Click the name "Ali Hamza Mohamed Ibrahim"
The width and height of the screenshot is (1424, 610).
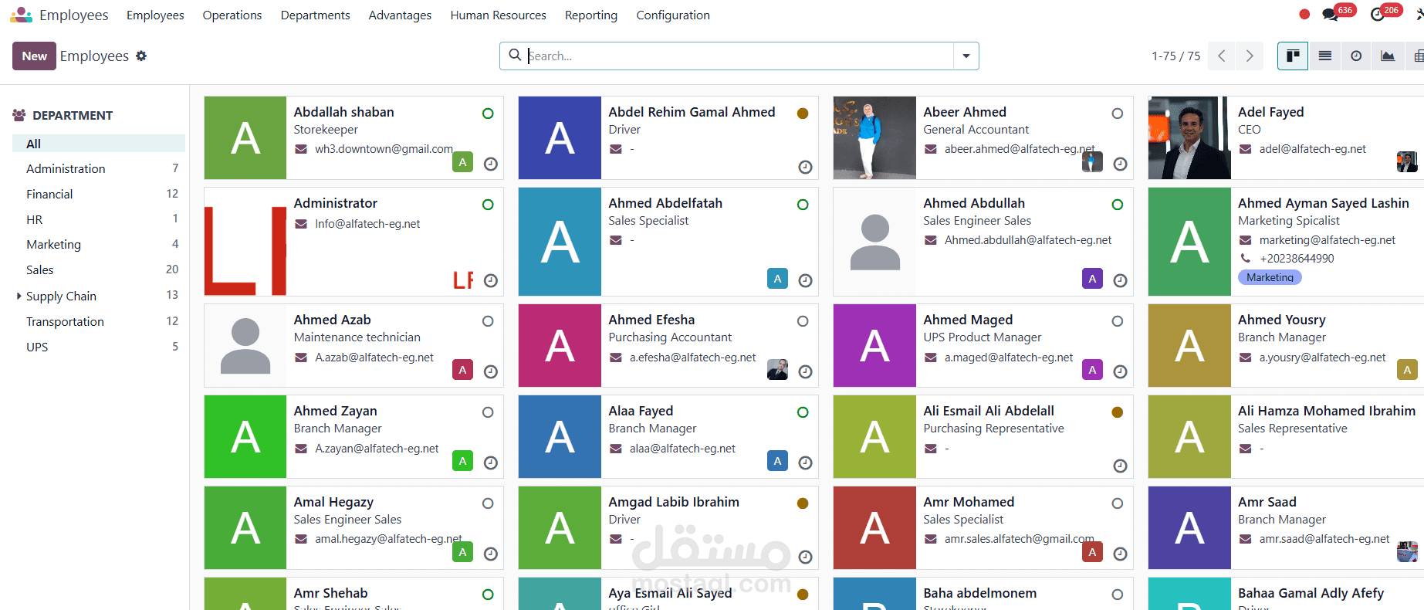click(x=1327, y=411)
